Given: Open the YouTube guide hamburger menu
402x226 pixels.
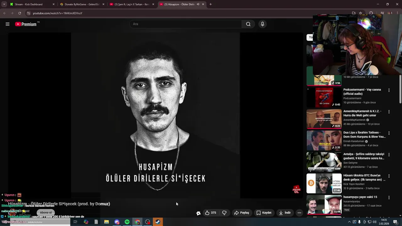Looking at the screenshot, I should pos(8,24).
